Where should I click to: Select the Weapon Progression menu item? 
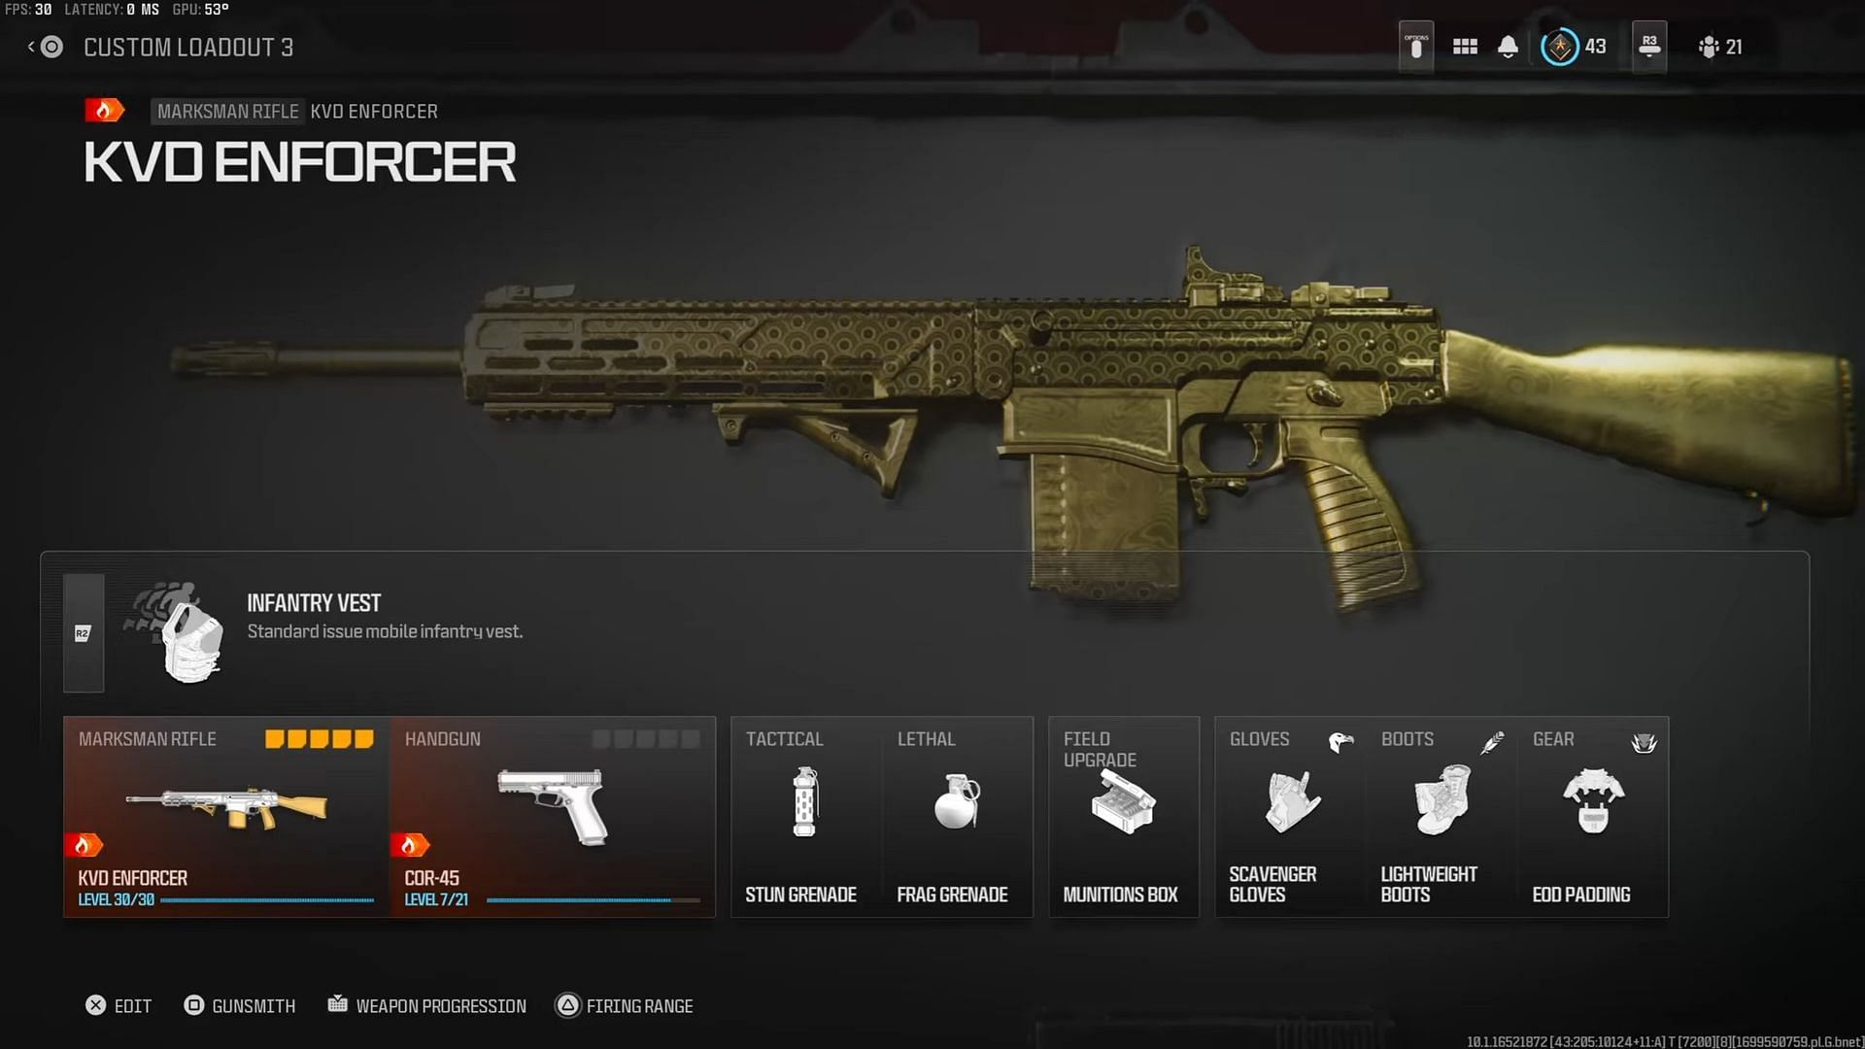point(441,1005)
